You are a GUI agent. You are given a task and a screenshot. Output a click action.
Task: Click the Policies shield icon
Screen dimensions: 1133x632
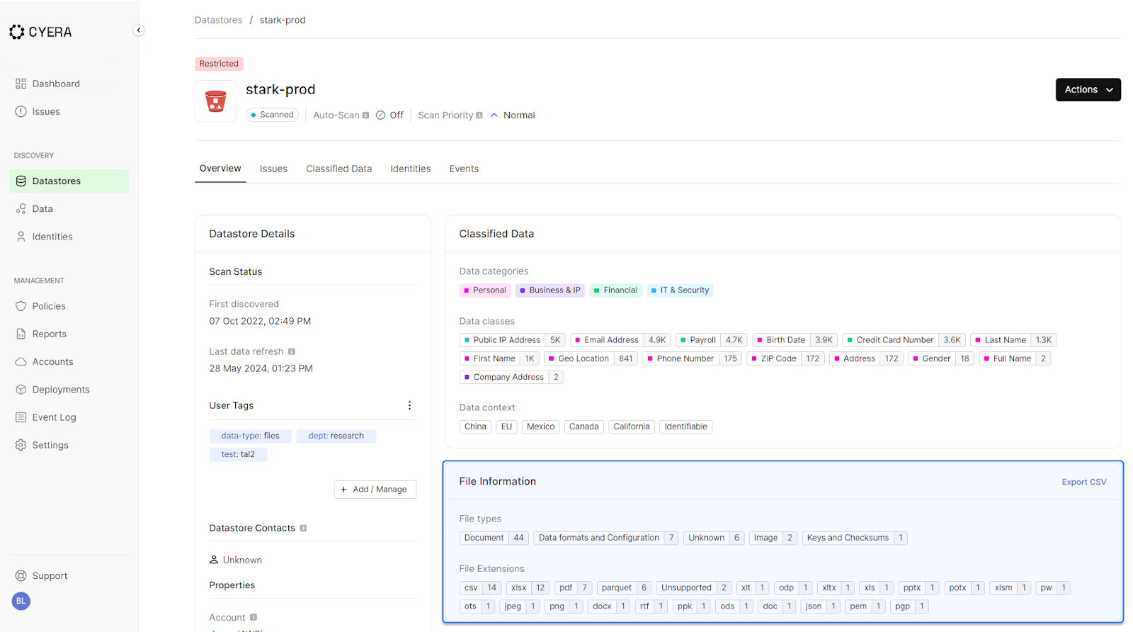(21, 306)
